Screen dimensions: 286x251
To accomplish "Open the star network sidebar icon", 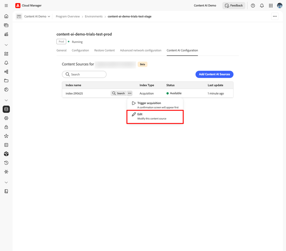I will pyautogui.click(x=6, y=136).
